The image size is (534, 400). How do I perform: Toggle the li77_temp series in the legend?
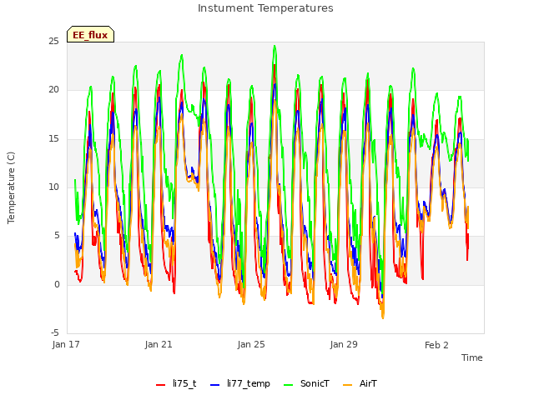click(240, 383)
